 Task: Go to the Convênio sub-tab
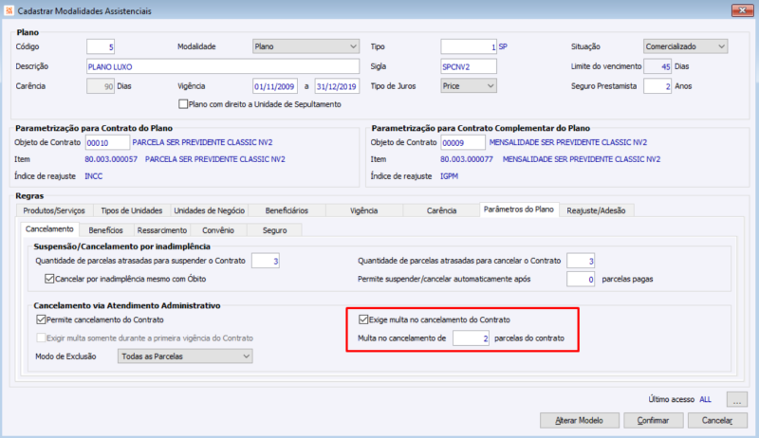(x=218, y=230)
